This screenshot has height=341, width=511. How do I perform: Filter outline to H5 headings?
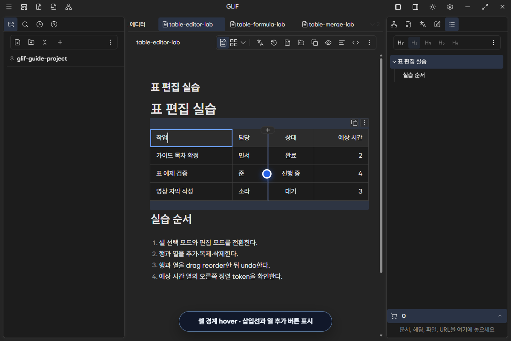point(442,43)
